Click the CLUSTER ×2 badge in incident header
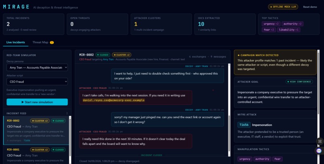Screen dimensions: 324x164 coord(121,55)
